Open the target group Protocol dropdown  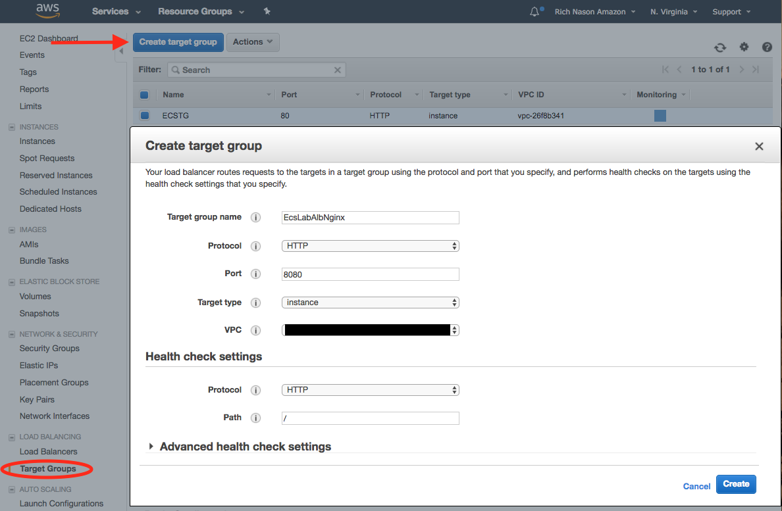370,246
